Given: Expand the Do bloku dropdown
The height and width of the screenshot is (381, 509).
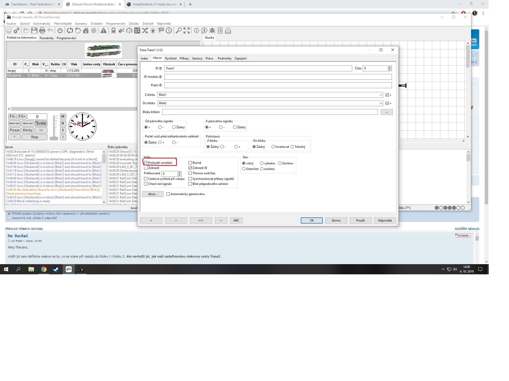Looking at the screenshot, I should [380, 103].
